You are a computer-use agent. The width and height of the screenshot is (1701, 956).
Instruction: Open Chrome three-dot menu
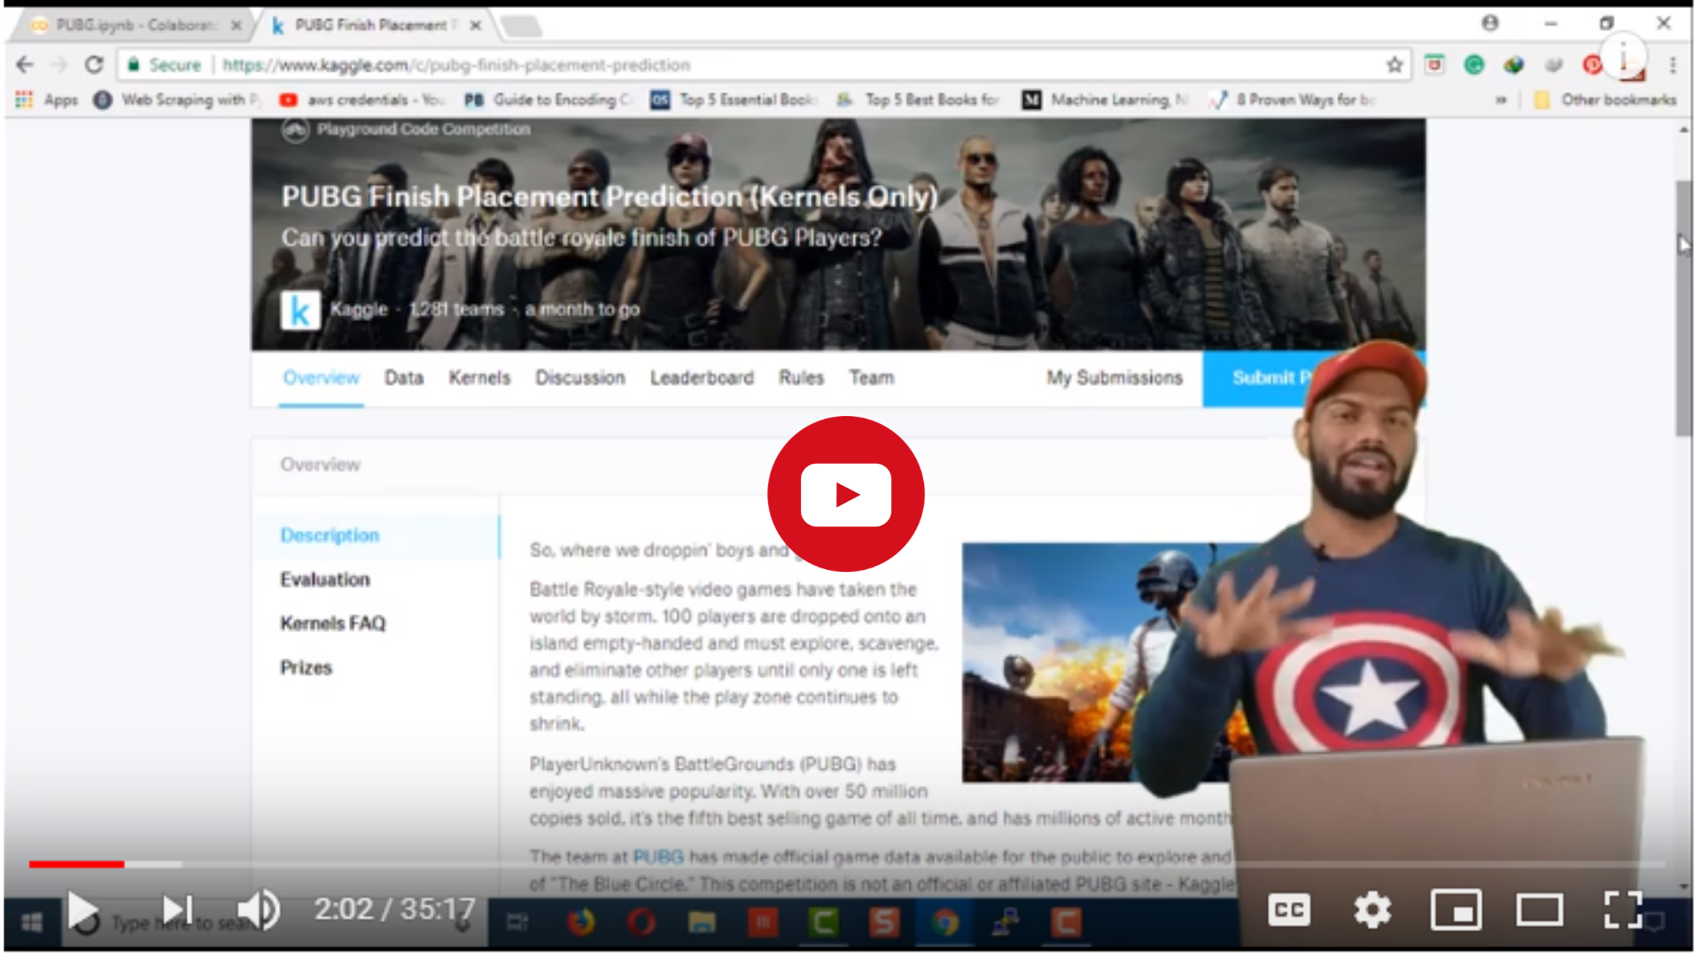pos(1673,65)
